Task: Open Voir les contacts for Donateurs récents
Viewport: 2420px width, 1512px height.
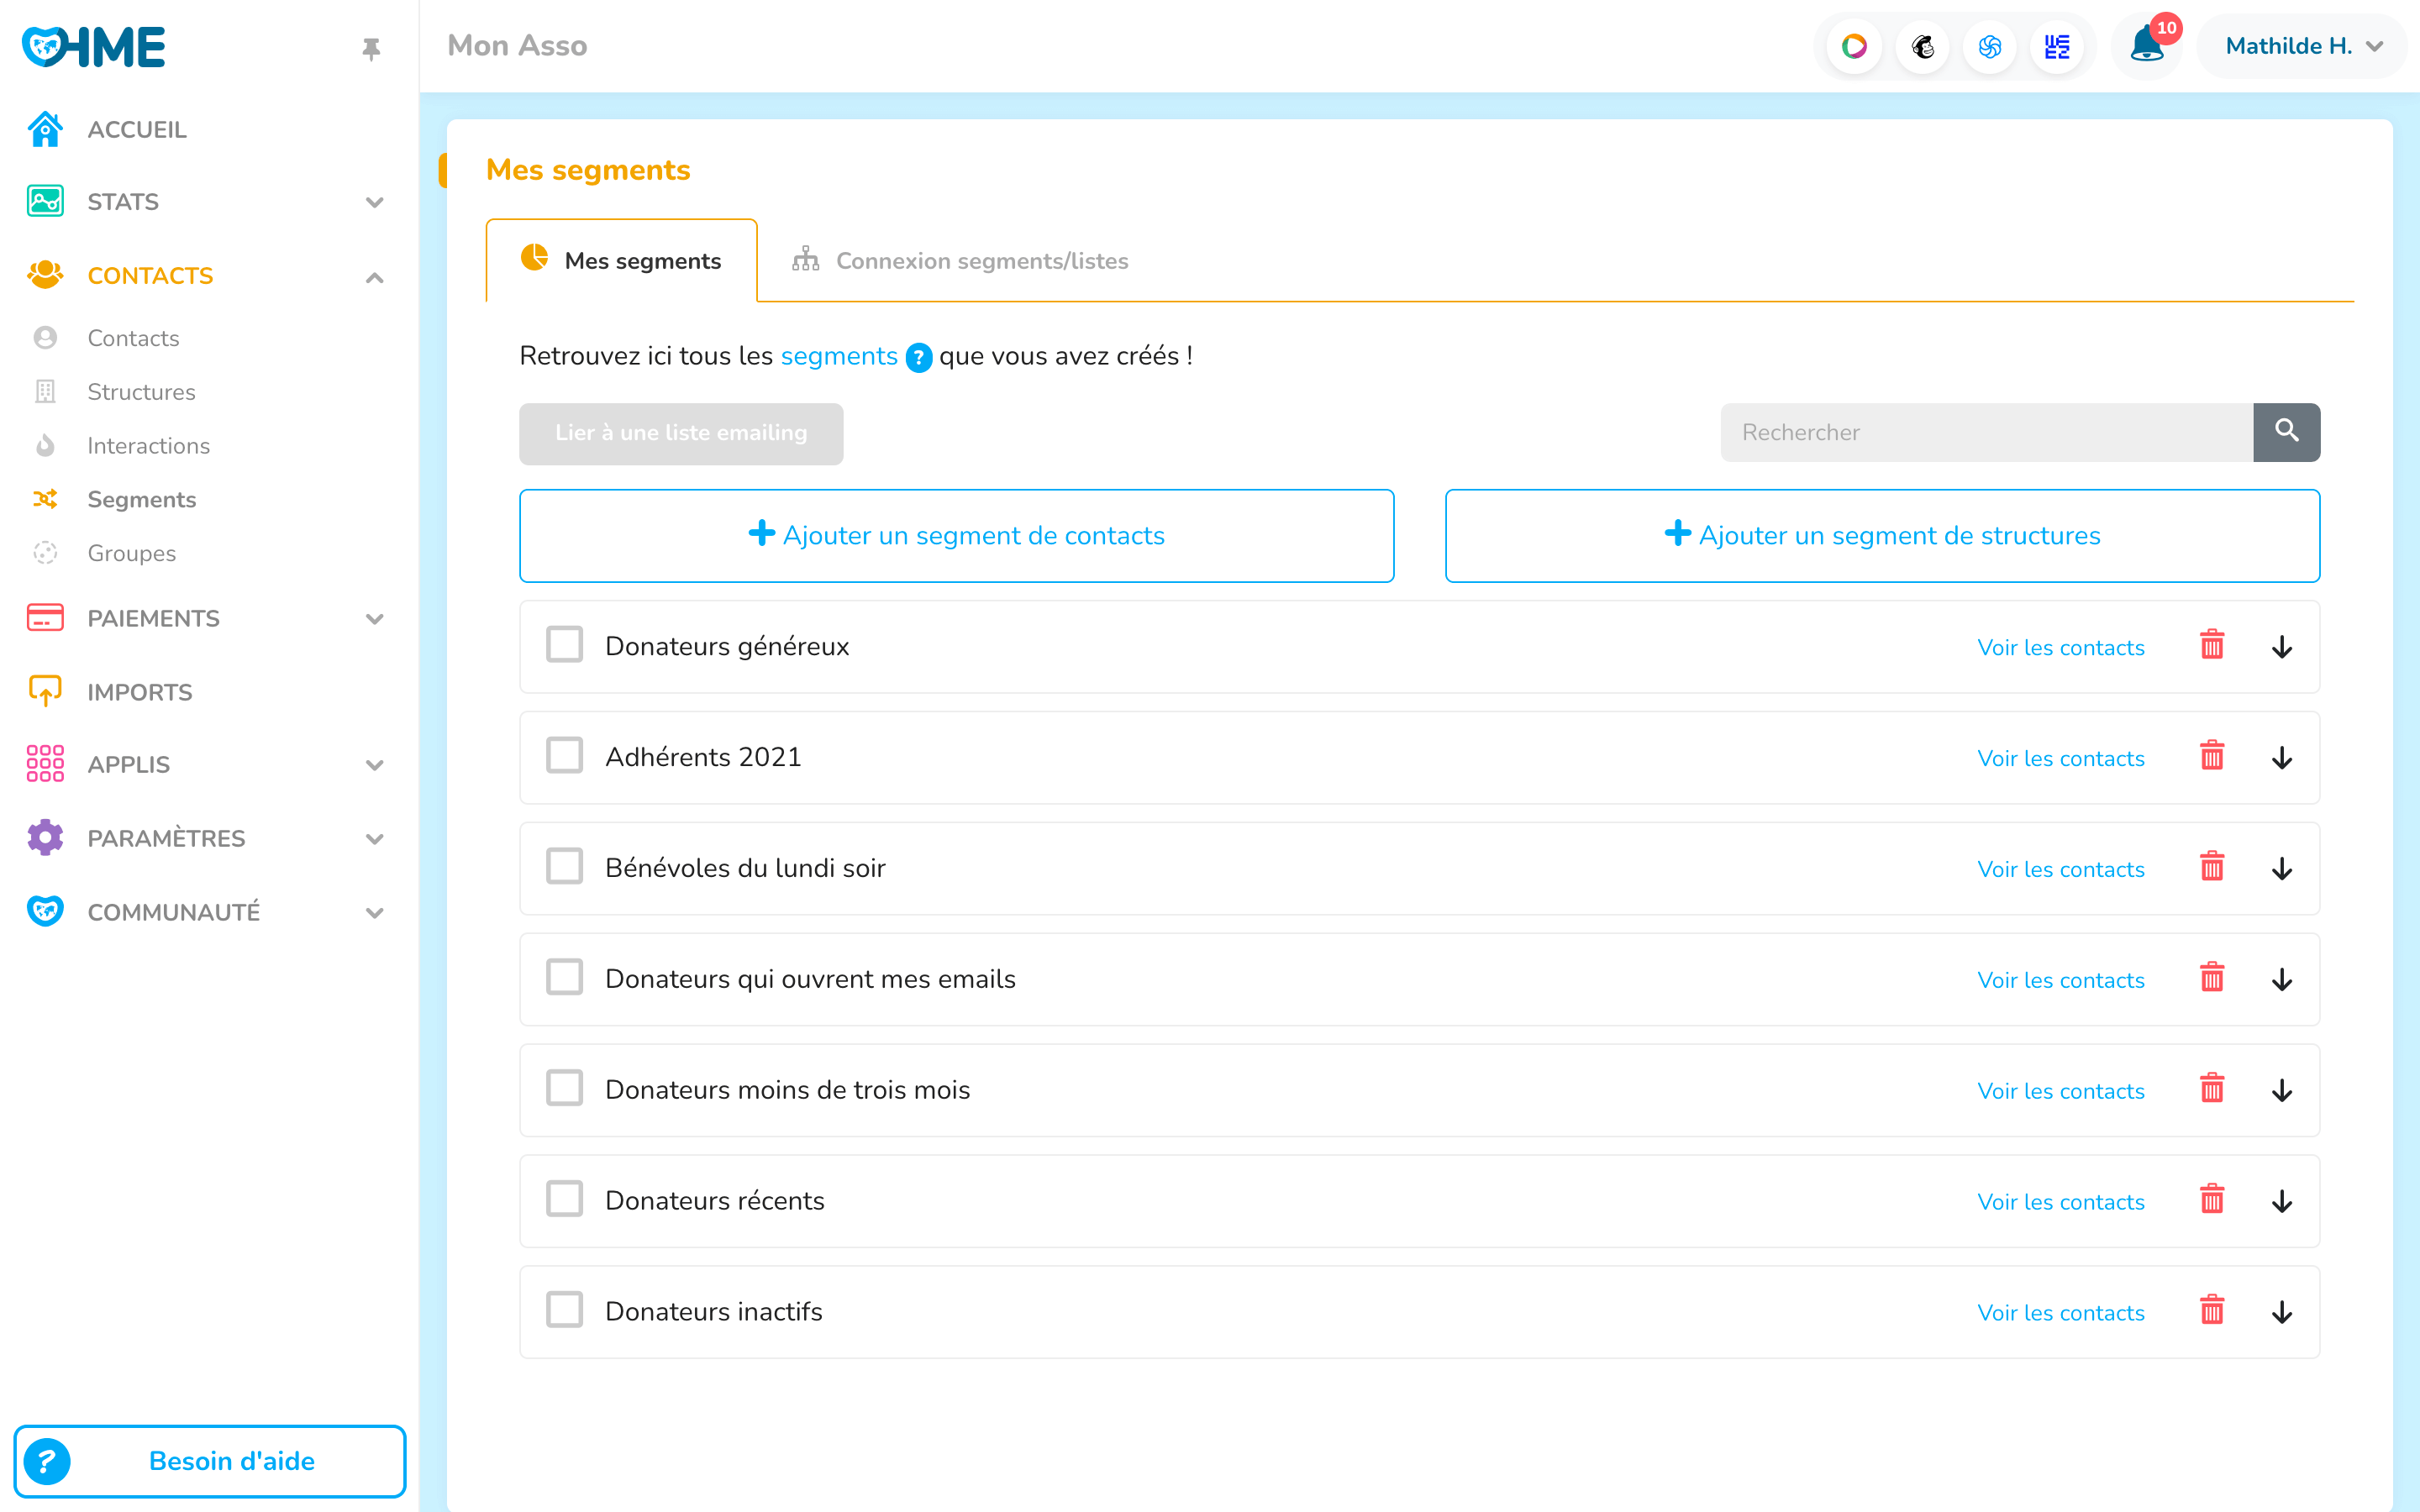Action: pyautogui.click(x=2060, y=1201)
